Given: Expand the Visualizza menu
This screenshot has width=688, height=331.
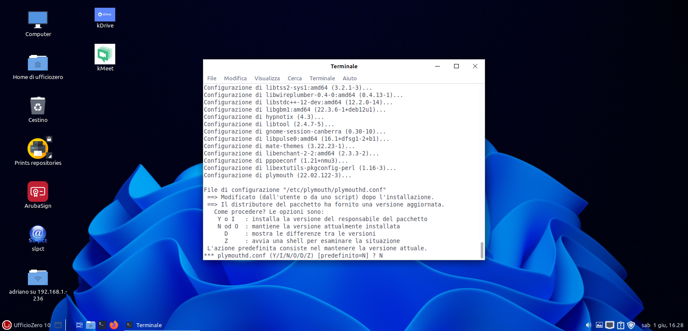Looking at the screenshot, I should tap(267, 78).
